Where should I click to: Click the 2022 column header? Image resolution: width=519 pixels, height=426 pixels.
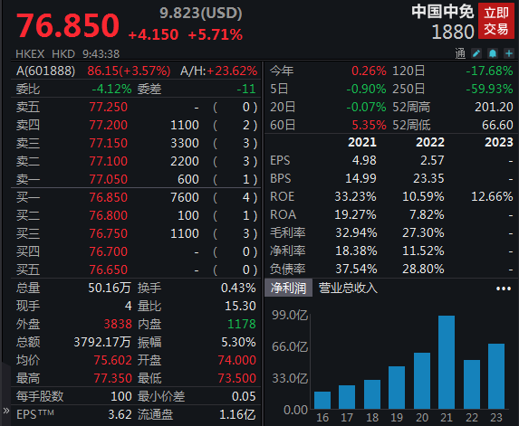click(430, 142)
